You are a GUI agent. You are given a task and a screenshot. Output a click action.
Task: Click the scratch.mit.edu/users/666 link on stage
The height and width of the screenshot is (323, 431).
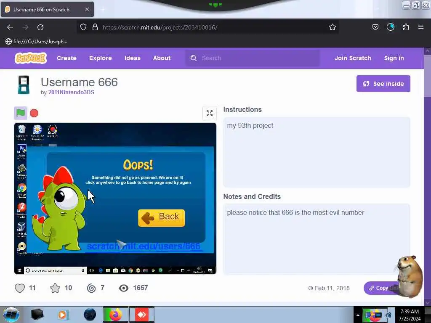[x=144, y=246]
